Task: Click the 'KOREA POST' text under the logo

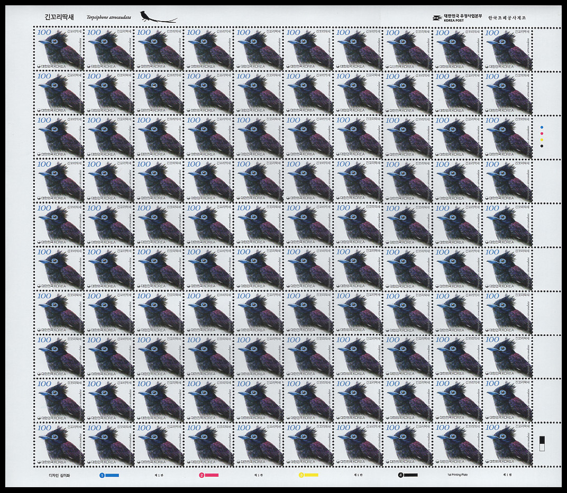Action: (x=453, y=20)
